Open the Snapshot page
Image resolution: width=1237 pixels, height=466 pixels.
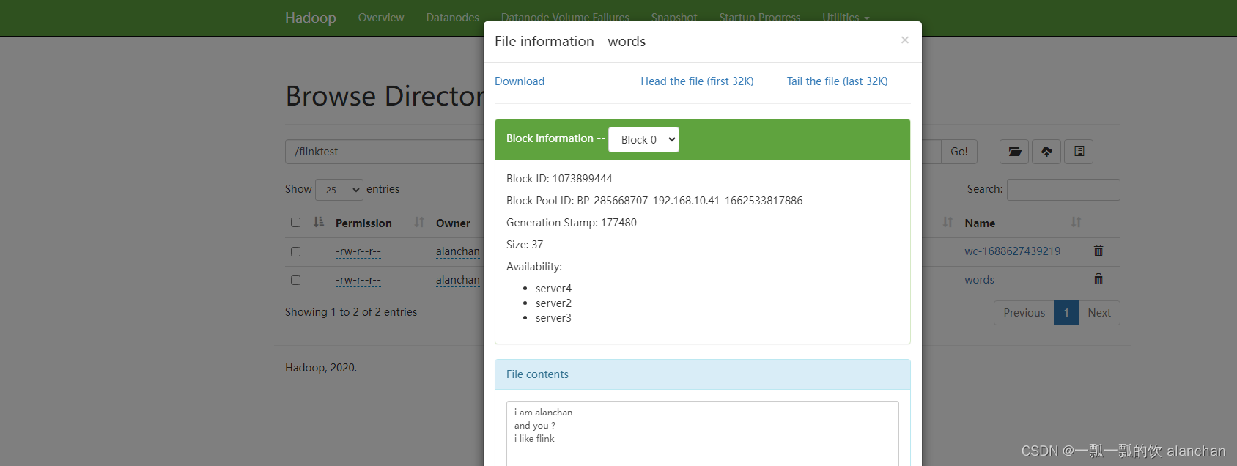tap(674, 18)
